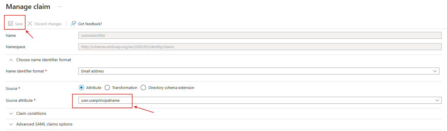
Task: Expand Advanced SAML claims options section
Action: [44, 124]
